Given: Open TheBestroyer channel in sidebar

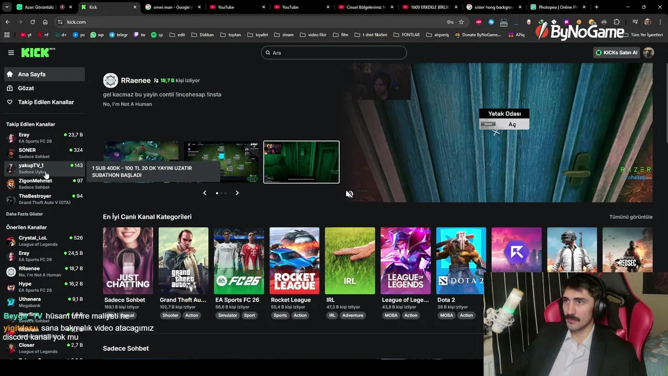Looking at the screenshot, I should click(44, 199).
